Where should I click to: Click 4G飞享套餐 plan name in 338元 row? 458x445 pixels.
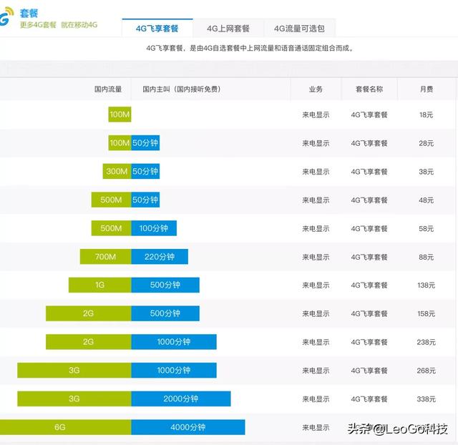pyautogui.click(x=369, y=399)
